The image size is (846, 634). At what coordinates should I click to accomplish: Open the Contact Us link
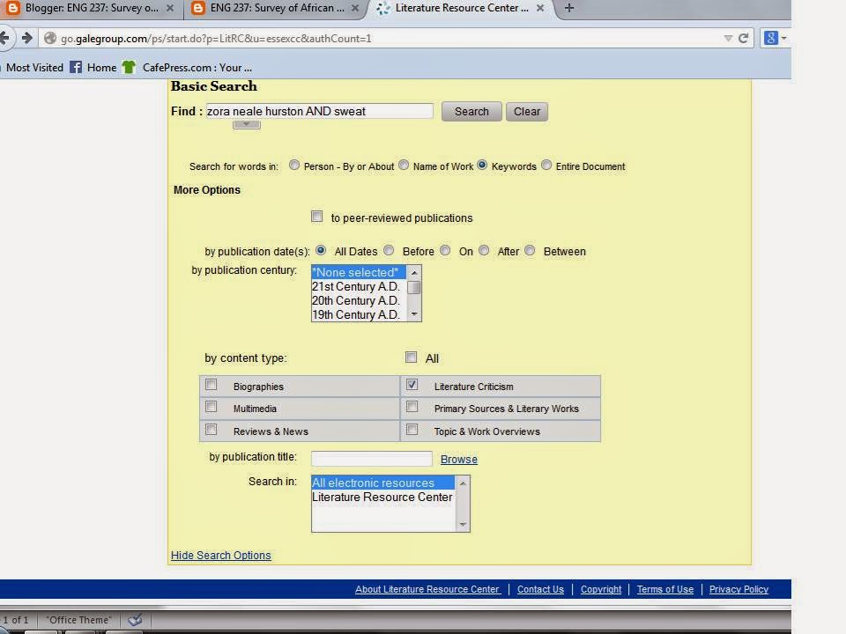coord(540,589)
